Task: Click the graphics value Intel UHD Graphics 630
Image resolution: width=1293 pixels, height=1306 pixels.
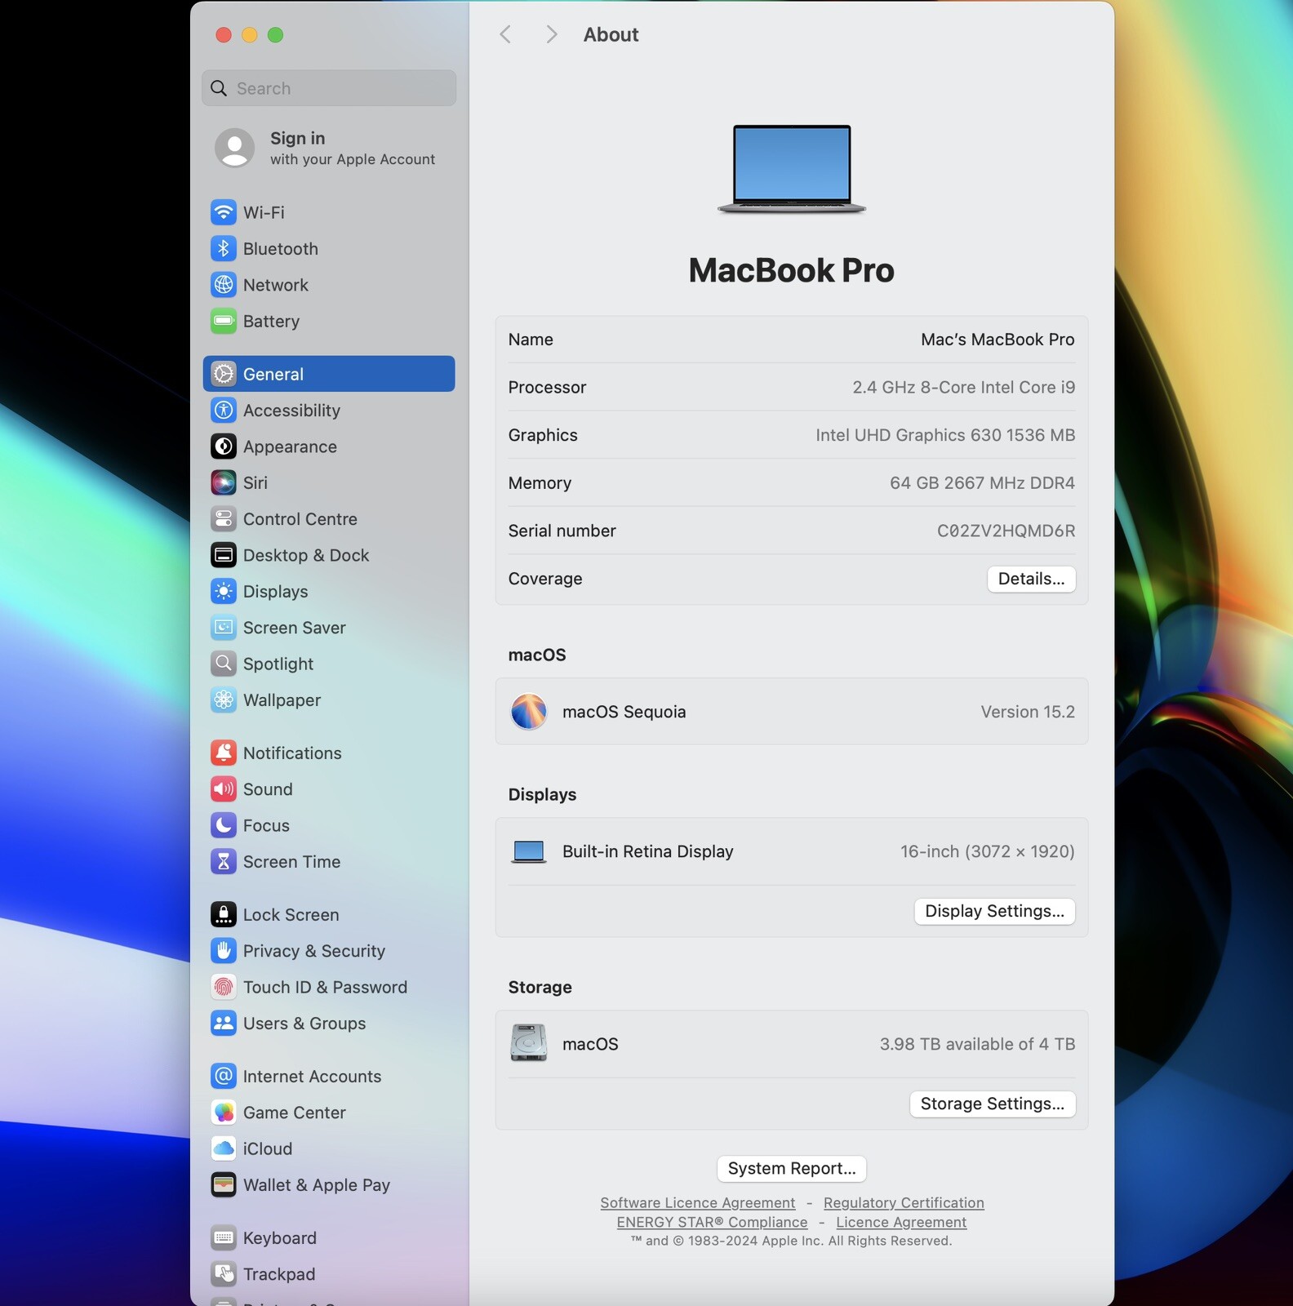Action: [x=945, y=435]
